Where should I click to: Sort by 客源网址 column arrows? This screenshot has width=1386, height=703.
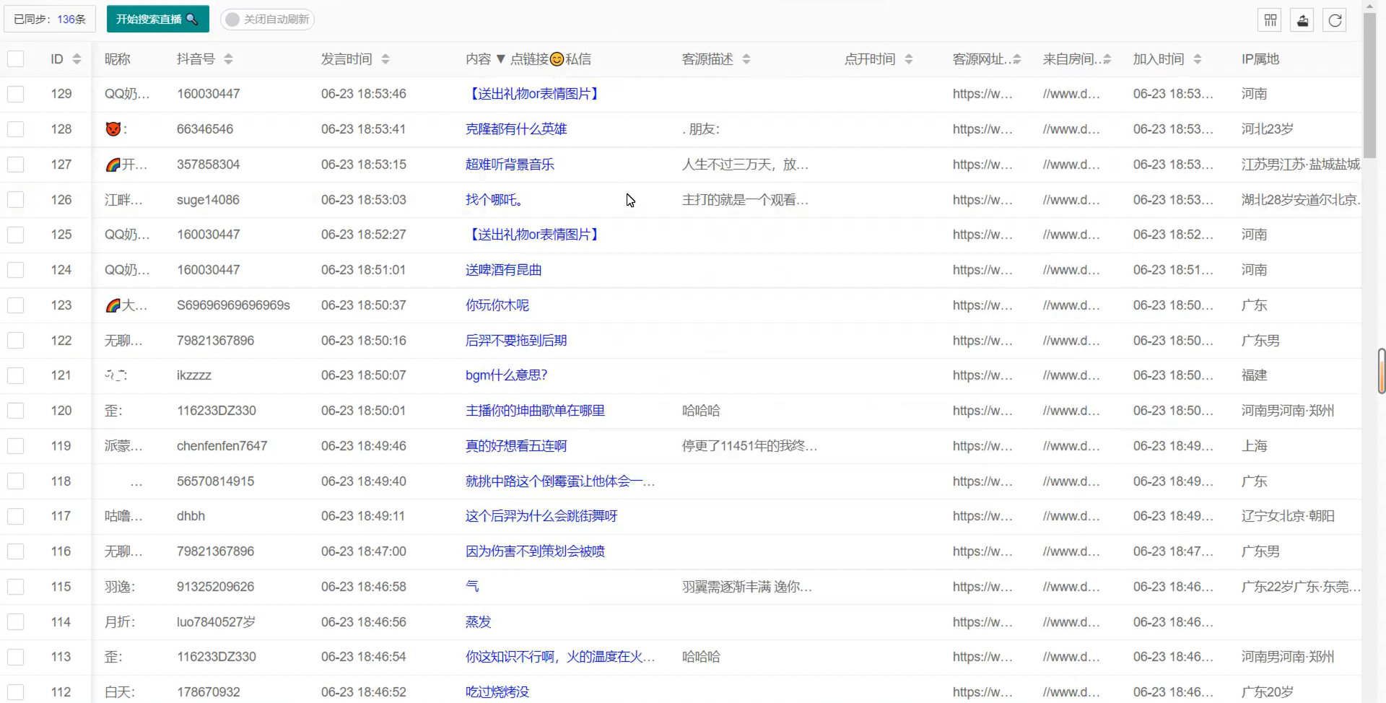tap(1017, 59)
